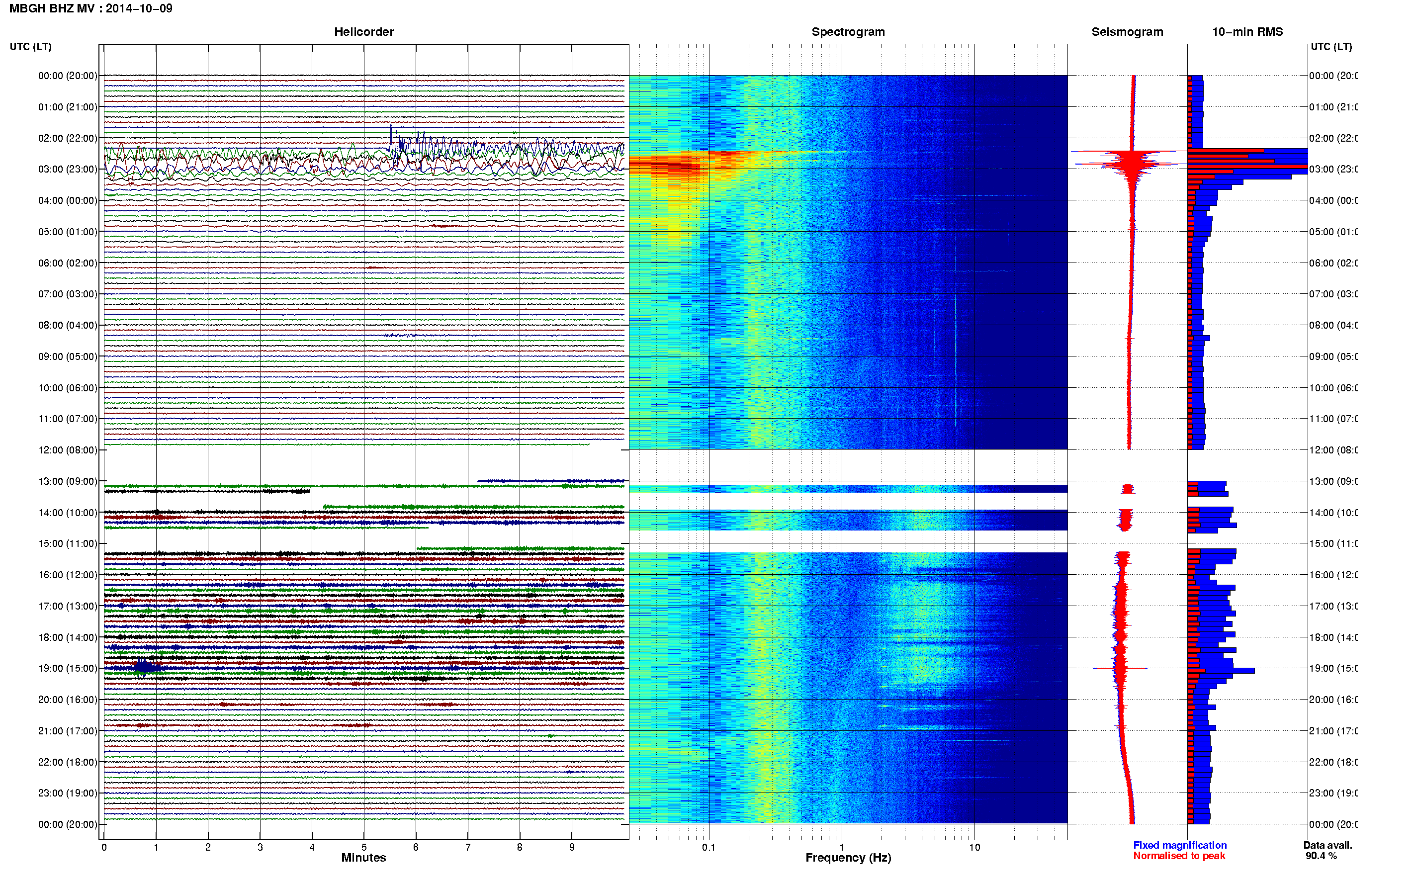Click the 21:00 (17:00) helicorder time label
The width and height of the screenshot is (1414, 884).
pyautogui.click(x=68, y=731)
